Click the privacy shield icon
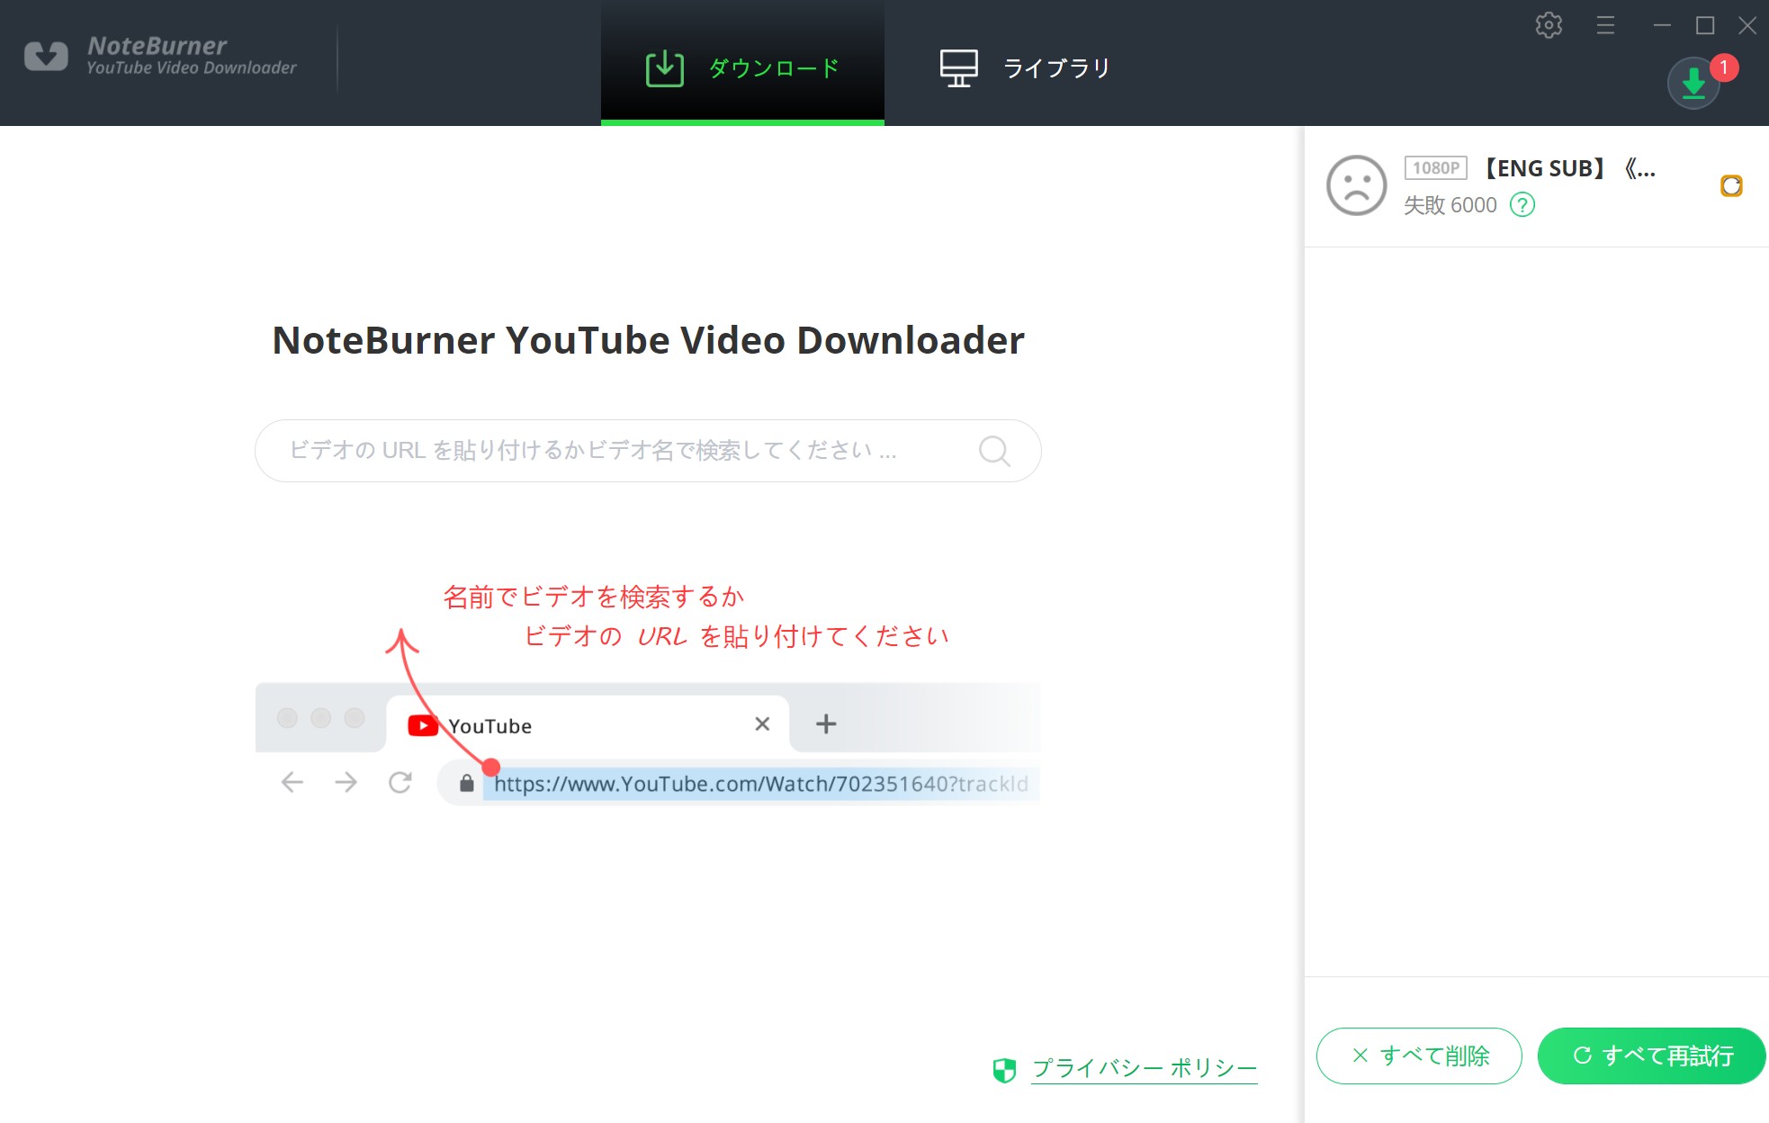The height and width of the screenshot is (1123, 1769). pyautogui.click(x=1004, y=1069)
